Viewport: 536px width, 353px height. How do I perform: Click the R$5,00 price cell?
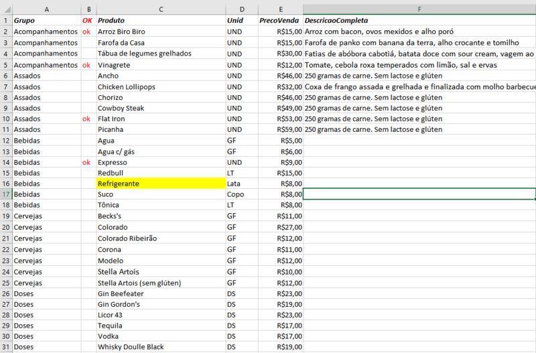[x=281, y=141]
